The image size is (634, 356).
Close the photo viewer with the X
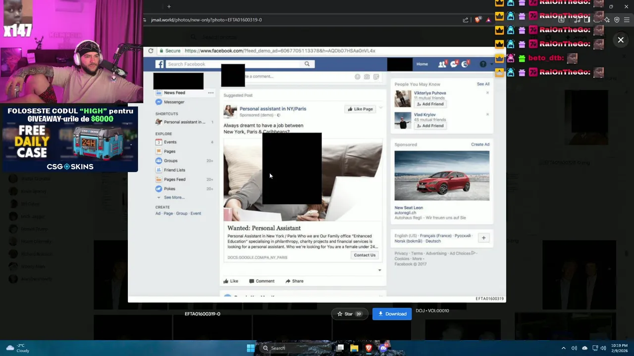(x=621, y=40)
